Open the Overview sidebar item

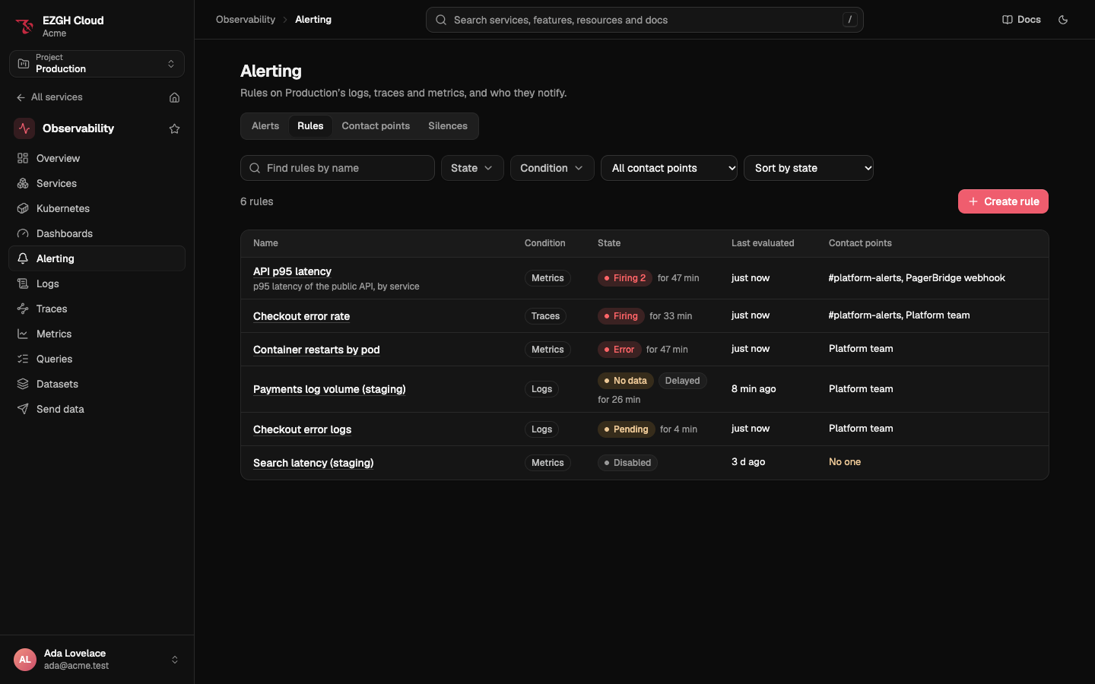click(97, 158)
